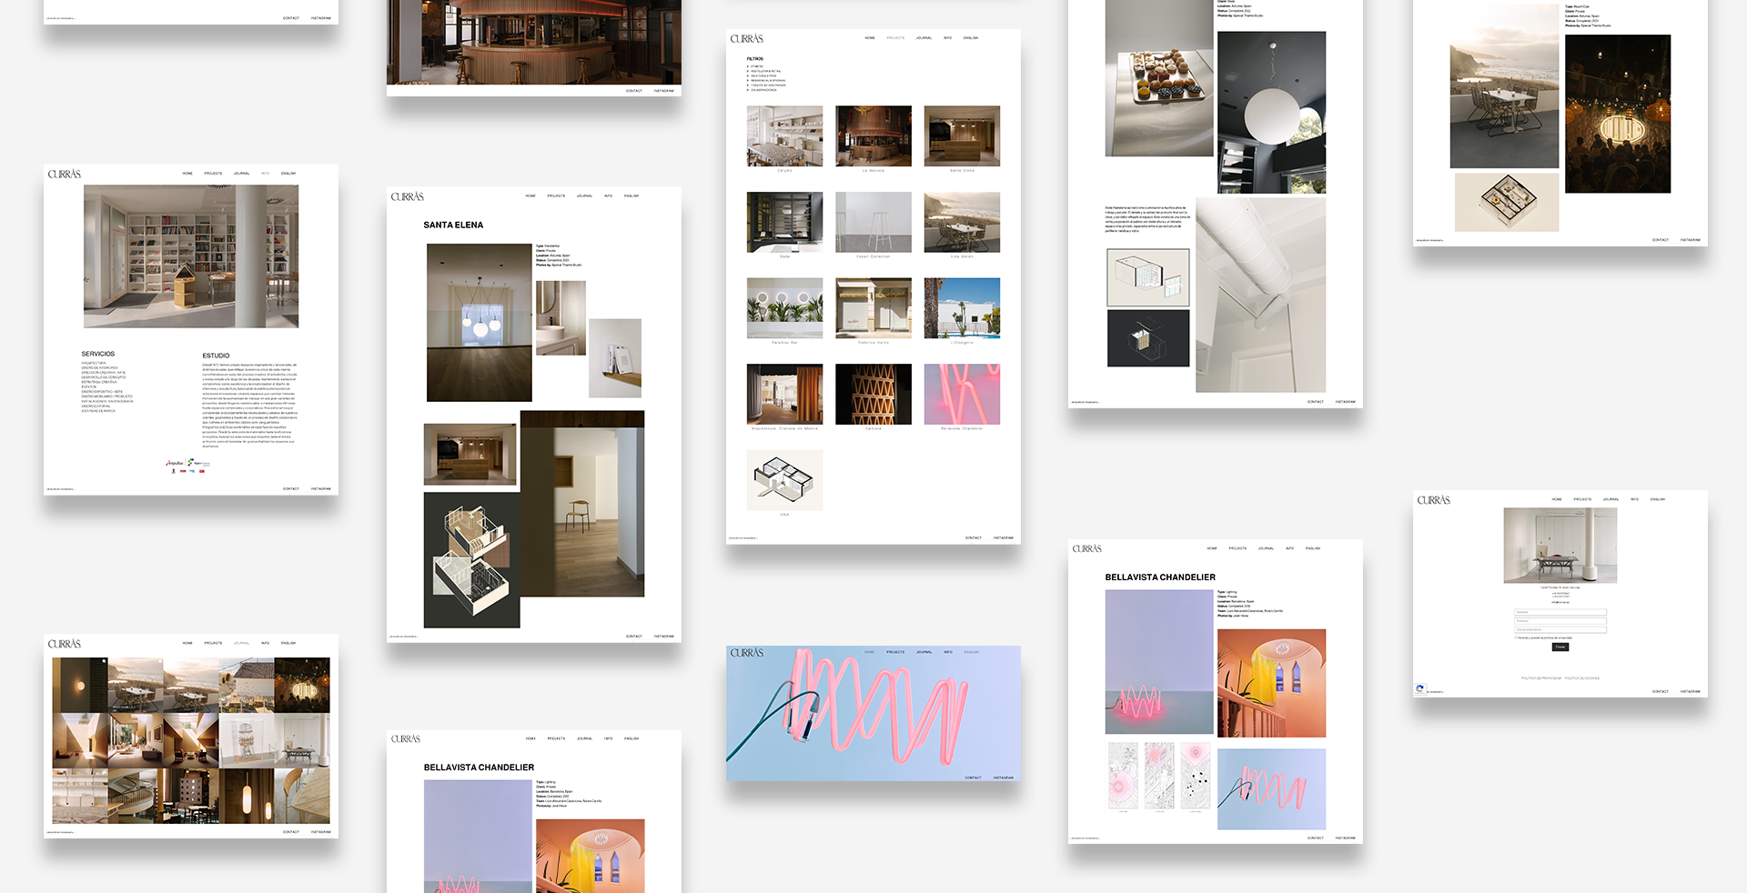Expand the Residencial filter arrow in Filtros
Screen dimensions: 1747x893
coord(748,81)
